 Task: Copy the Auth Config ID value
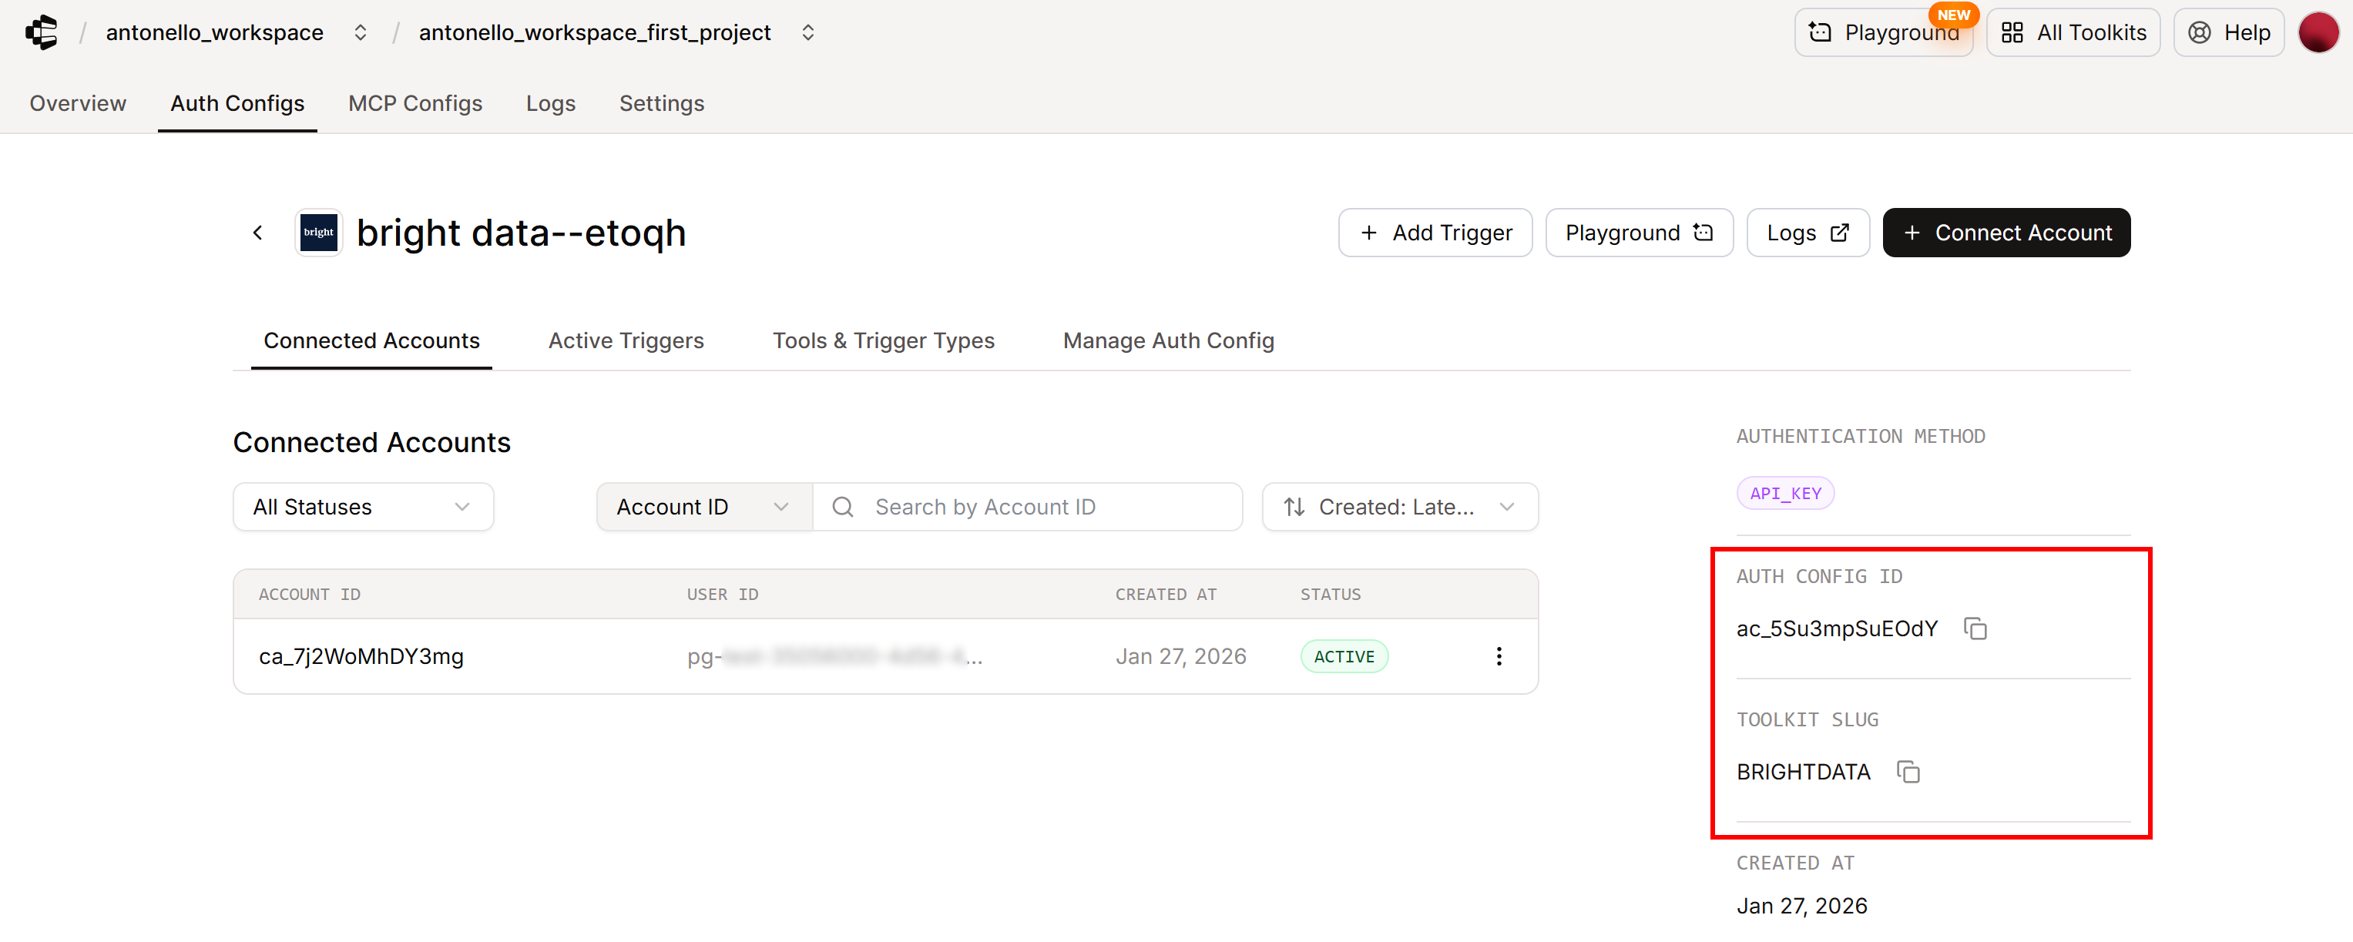click(x=1975, y=628)
